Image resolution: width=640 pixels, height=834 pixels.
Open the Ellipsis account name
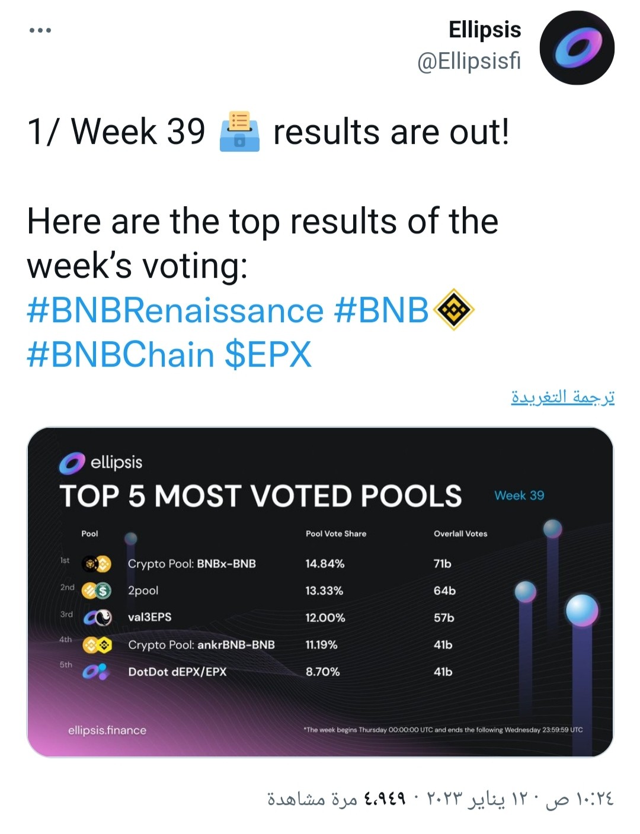pos(484,30)
